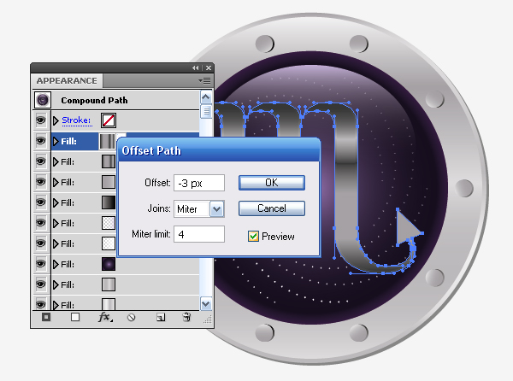Open the Stroke link in Appearance panel

point(76,120)
